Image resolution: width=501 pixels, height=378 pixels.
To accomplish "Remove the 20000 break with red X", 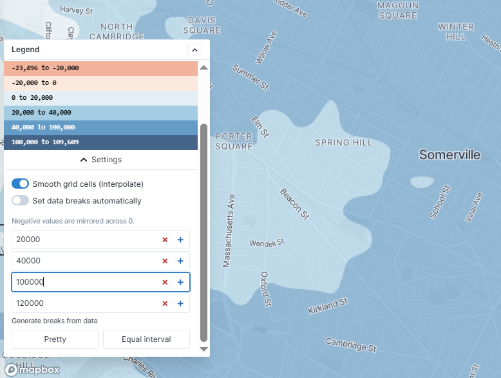I will (x=165, y=240).
